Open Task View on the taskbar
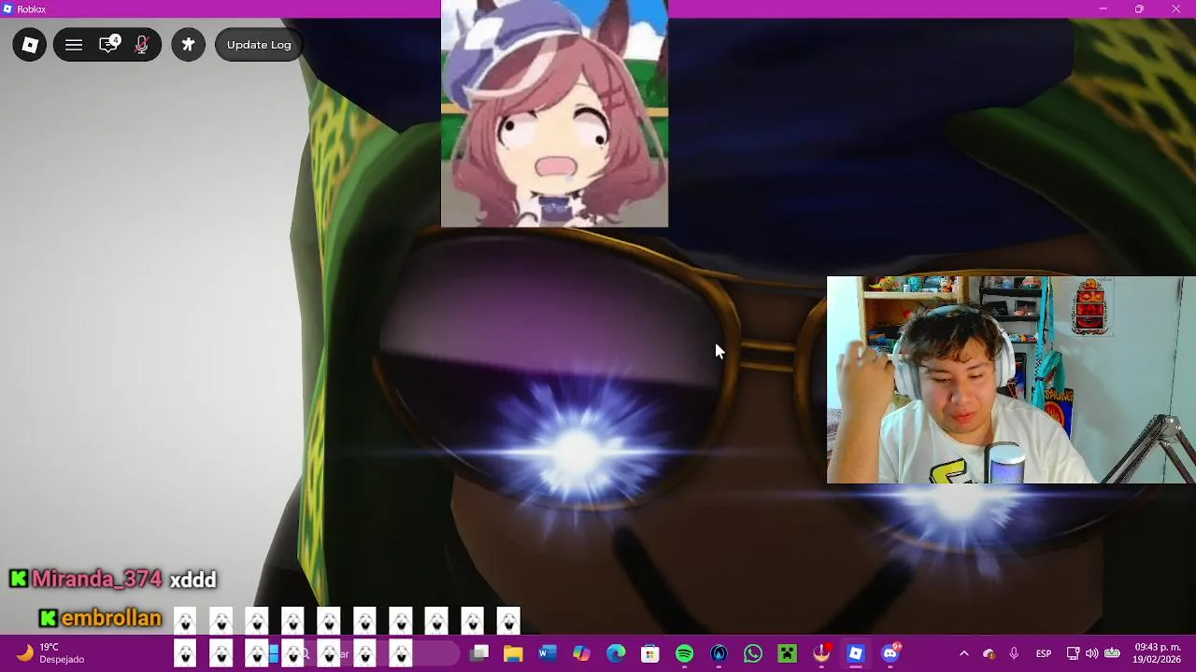 tap(479, 653)
